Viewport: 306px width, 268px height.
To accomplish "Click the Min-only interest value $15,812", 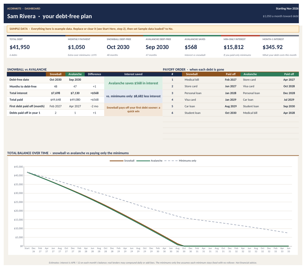I will (x=234, y=47).
